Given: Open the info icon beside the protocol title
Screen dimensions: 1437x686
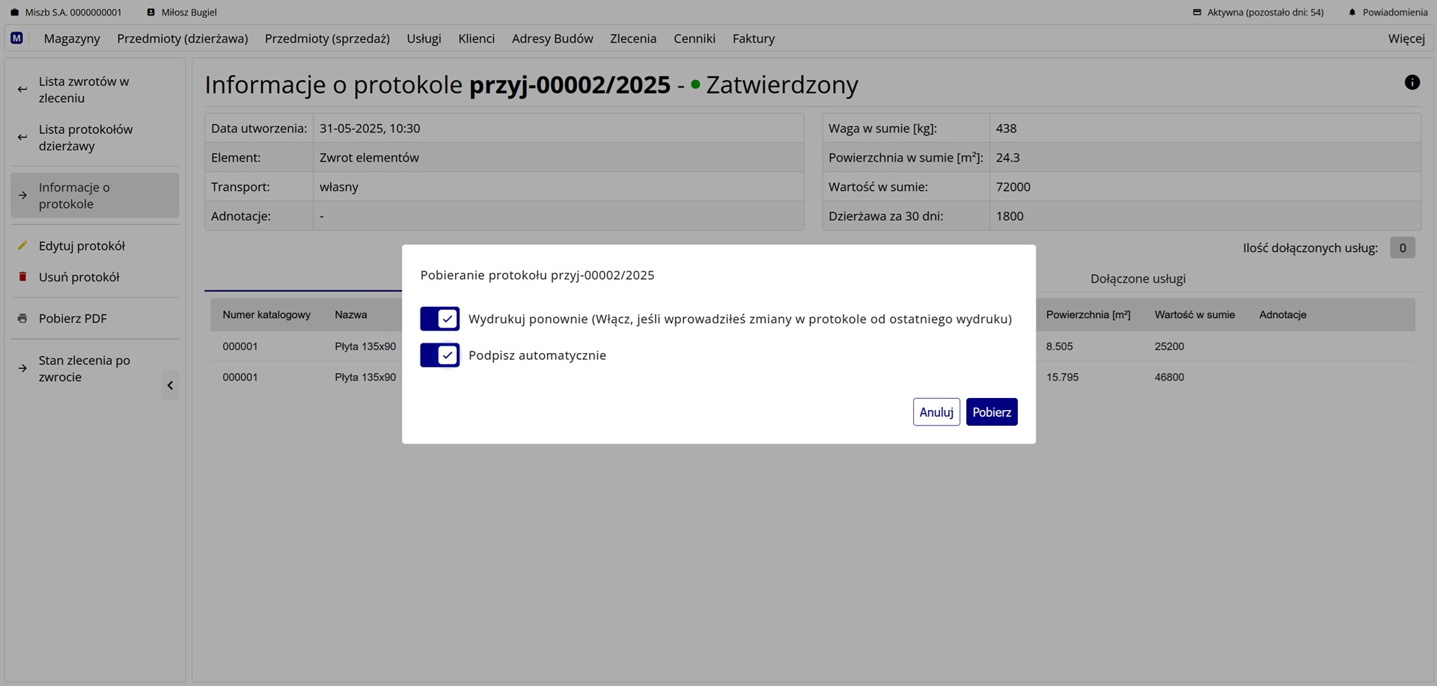Looking at the screenshot, I should click(x=1412, y=82).
